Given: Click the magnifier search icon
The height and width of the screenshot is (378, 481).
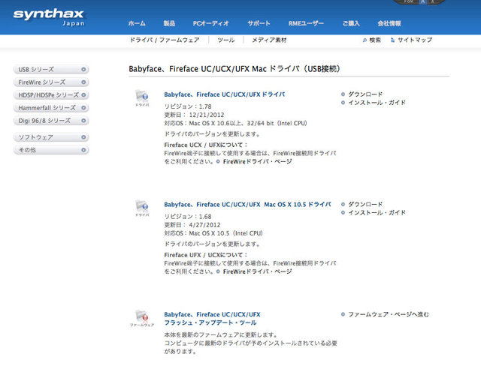Looking at the screenshot, I should point(365,40).
